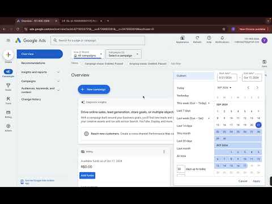The height and width of the screenshot is (204, 272).
Task: Open the All campaigns view dropdown
Action: (x=88, y=54)
